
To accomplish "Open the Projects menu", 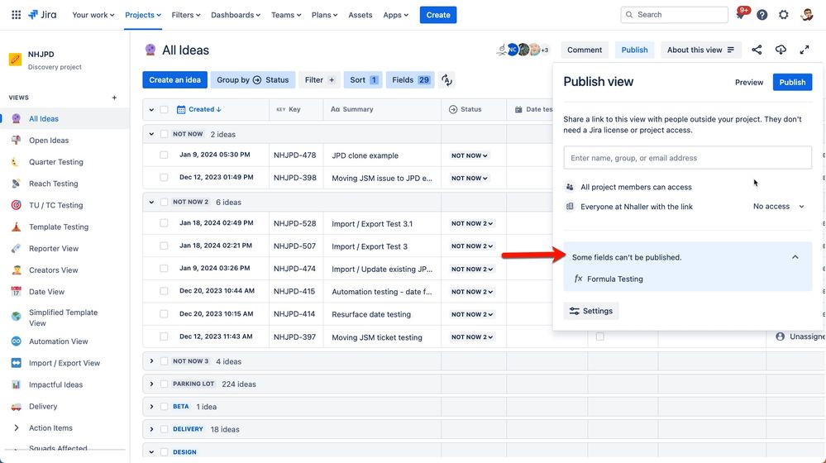I will (x=143, y=15).
